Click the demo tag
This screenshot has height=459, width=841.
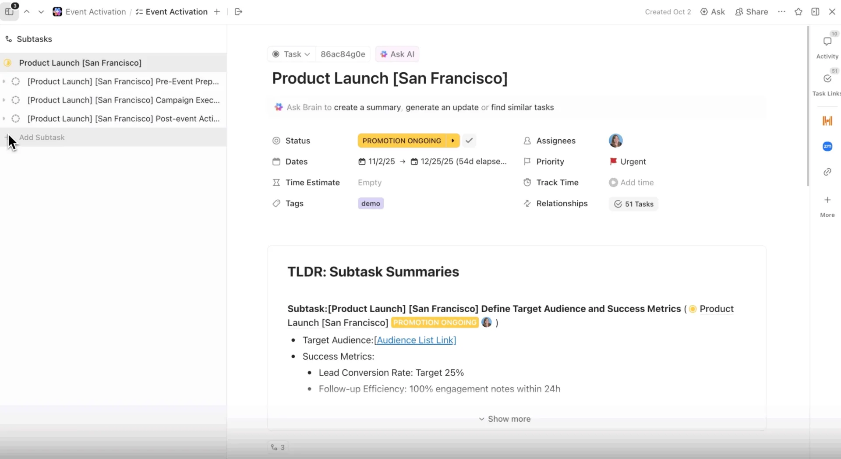tap(371, 204)
